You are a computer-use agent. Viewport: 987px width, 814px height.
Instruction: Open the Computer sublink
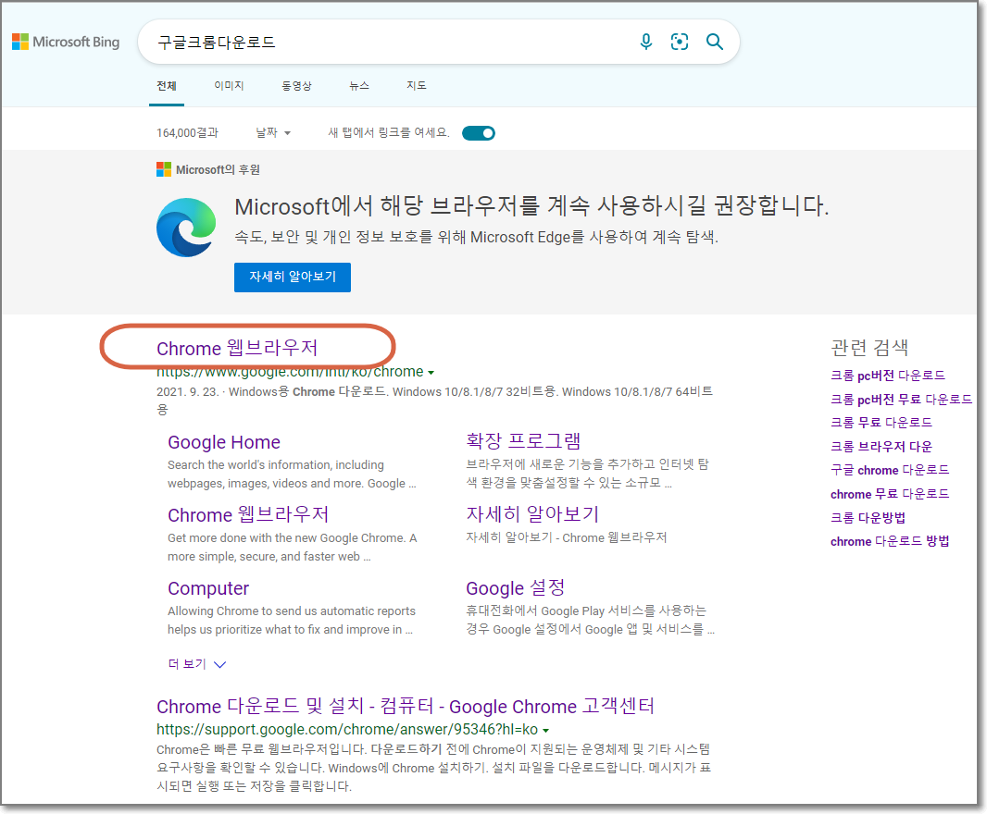pos(208,588)
